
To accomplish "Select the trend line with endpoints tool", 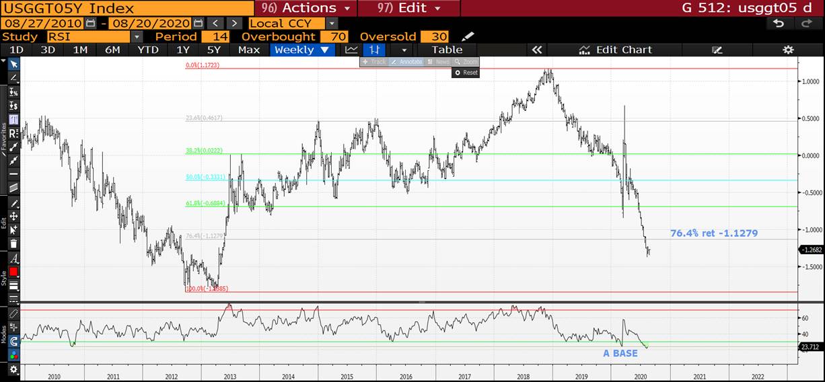I will [13, 147].
